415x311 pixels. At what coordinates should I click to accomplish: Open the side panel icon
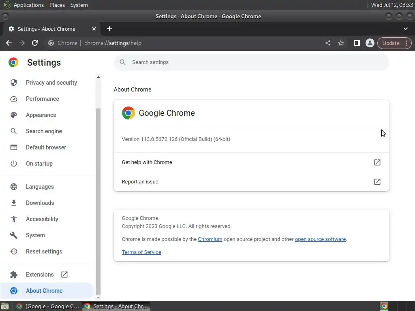pos(357,43)
